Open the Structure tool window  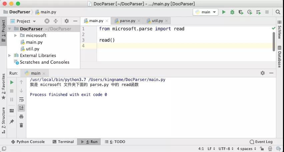point(3,120)
